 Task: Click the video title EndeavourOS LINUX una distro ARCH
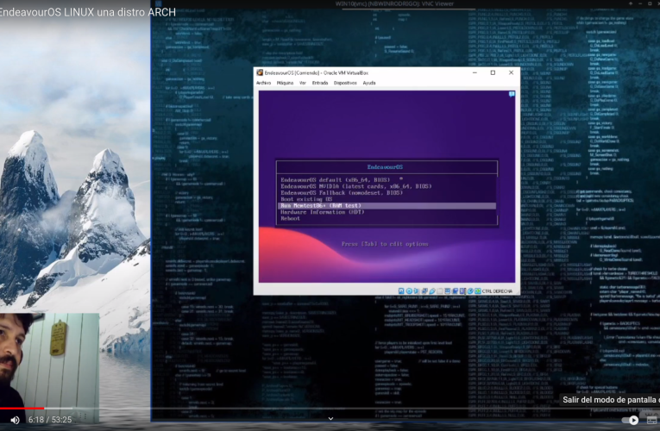87,12
